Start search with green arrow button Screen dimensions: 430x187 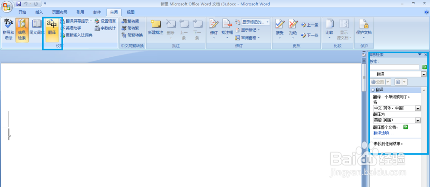tap(424, 67)
